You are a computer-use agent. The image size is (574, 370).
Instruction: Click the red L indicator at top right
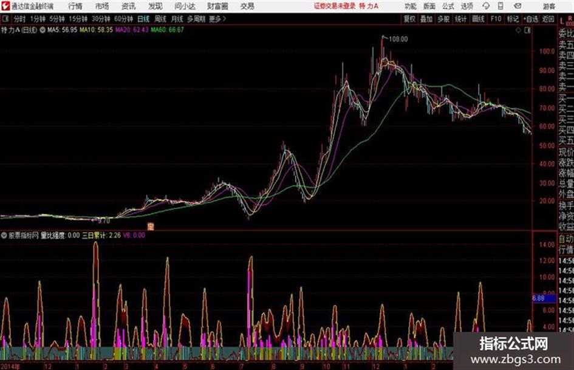[562, 22]
